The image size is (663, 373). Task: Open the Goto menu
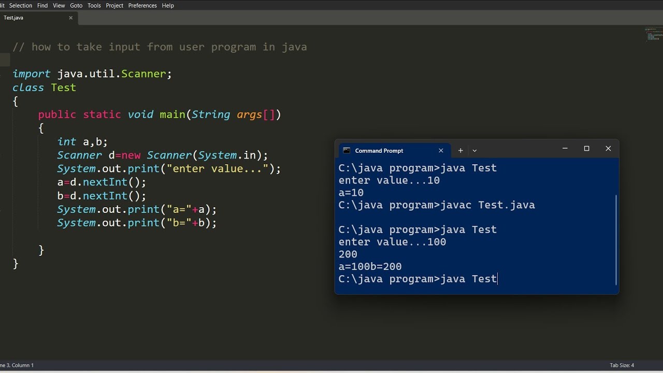click(x=76, y=5)
